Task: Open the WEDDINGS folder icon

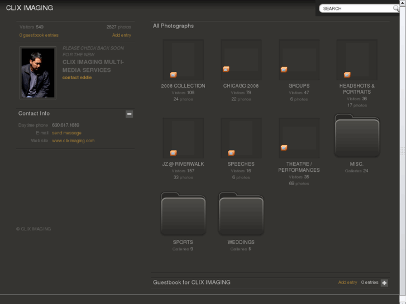Action: [x=241, y=214]
